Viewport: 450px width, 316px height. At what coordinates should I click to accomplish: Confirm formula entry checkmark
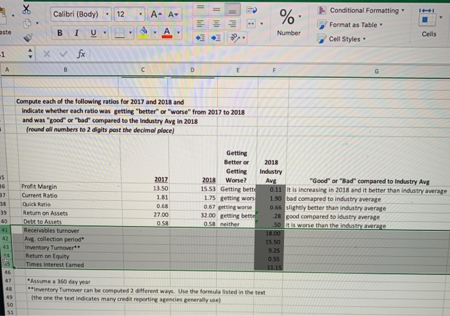click(64, 53)
